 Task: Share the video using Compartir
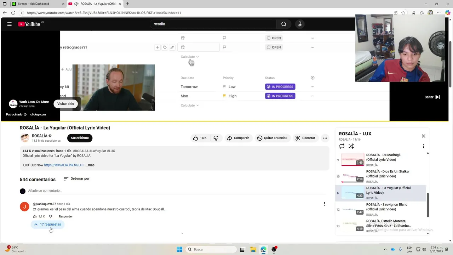(x=238, y=138)
